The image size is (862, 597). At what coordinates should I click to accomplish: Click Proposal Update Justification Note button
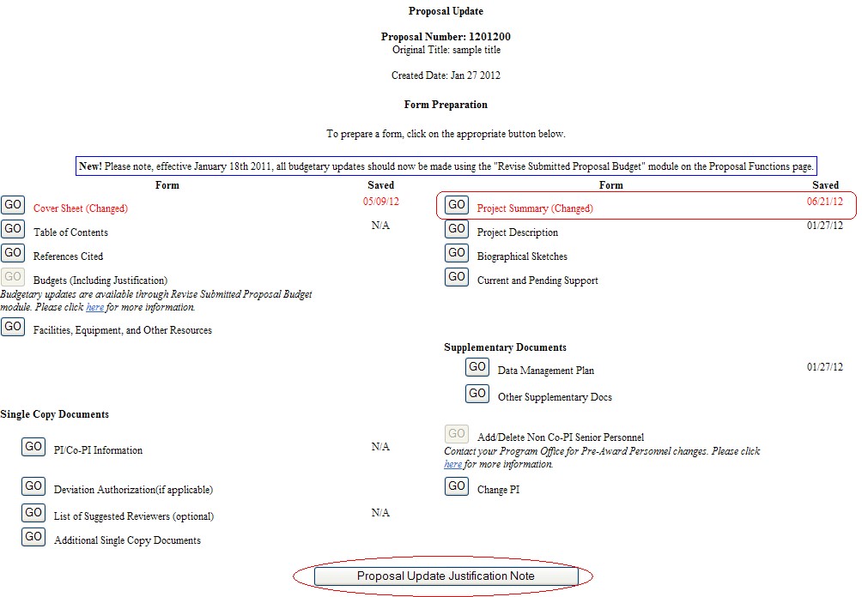(x=446, y=576)
